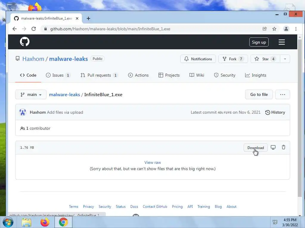Click the Notifications button
305x228 pixels.
(198, 59)
